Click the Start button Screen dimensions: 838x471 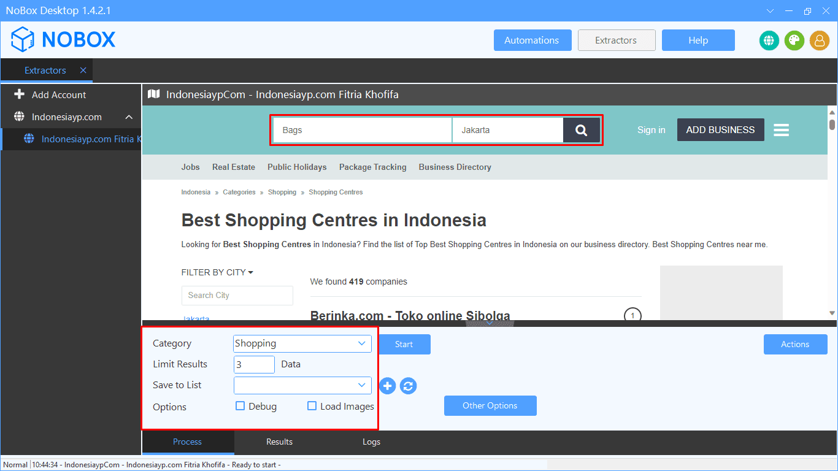[x=404, y=344]
